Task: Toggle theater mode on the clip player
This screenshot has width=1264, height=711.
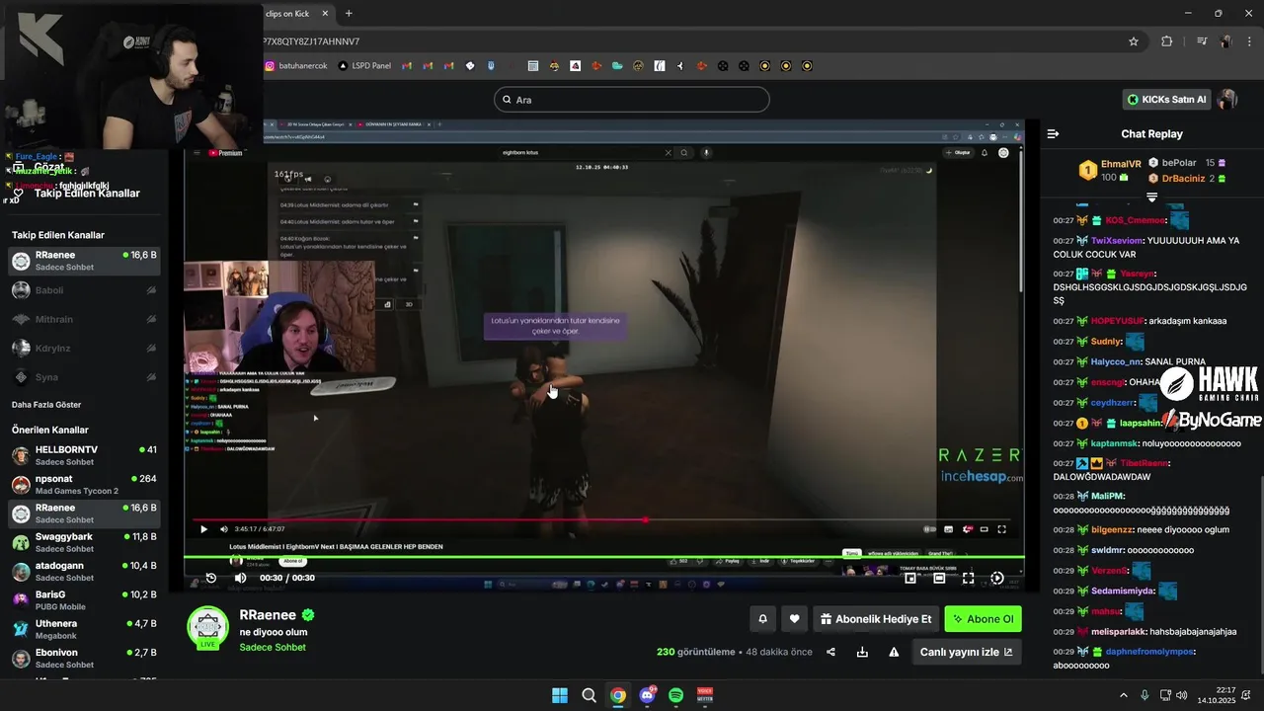Action: coord(939,579)
